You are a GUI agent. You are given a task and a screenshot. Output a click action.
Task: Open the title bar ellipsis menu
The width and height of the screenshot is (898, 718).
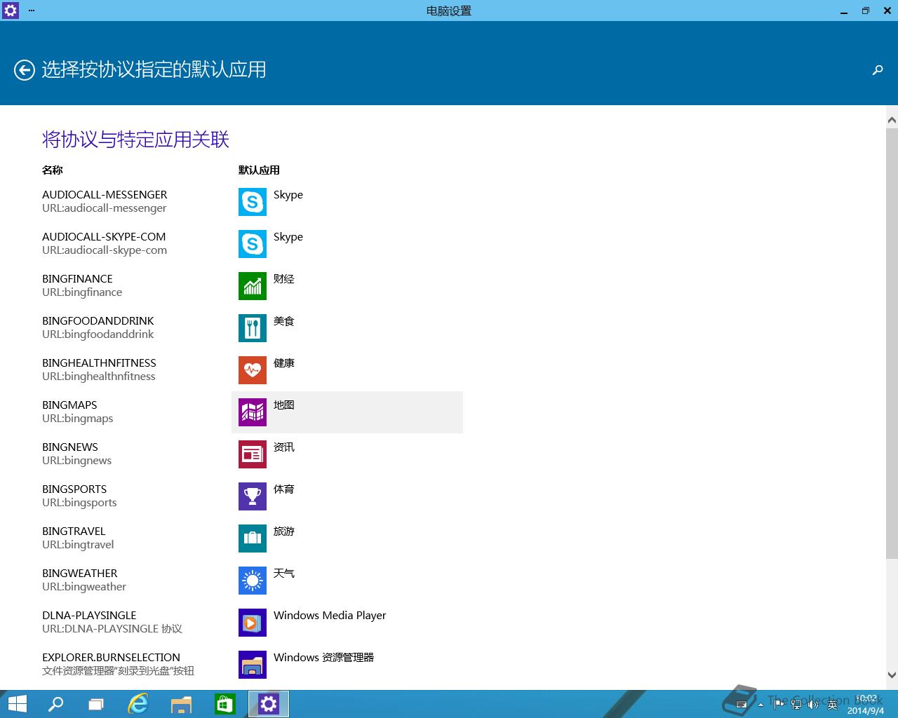tap(32, 11)
